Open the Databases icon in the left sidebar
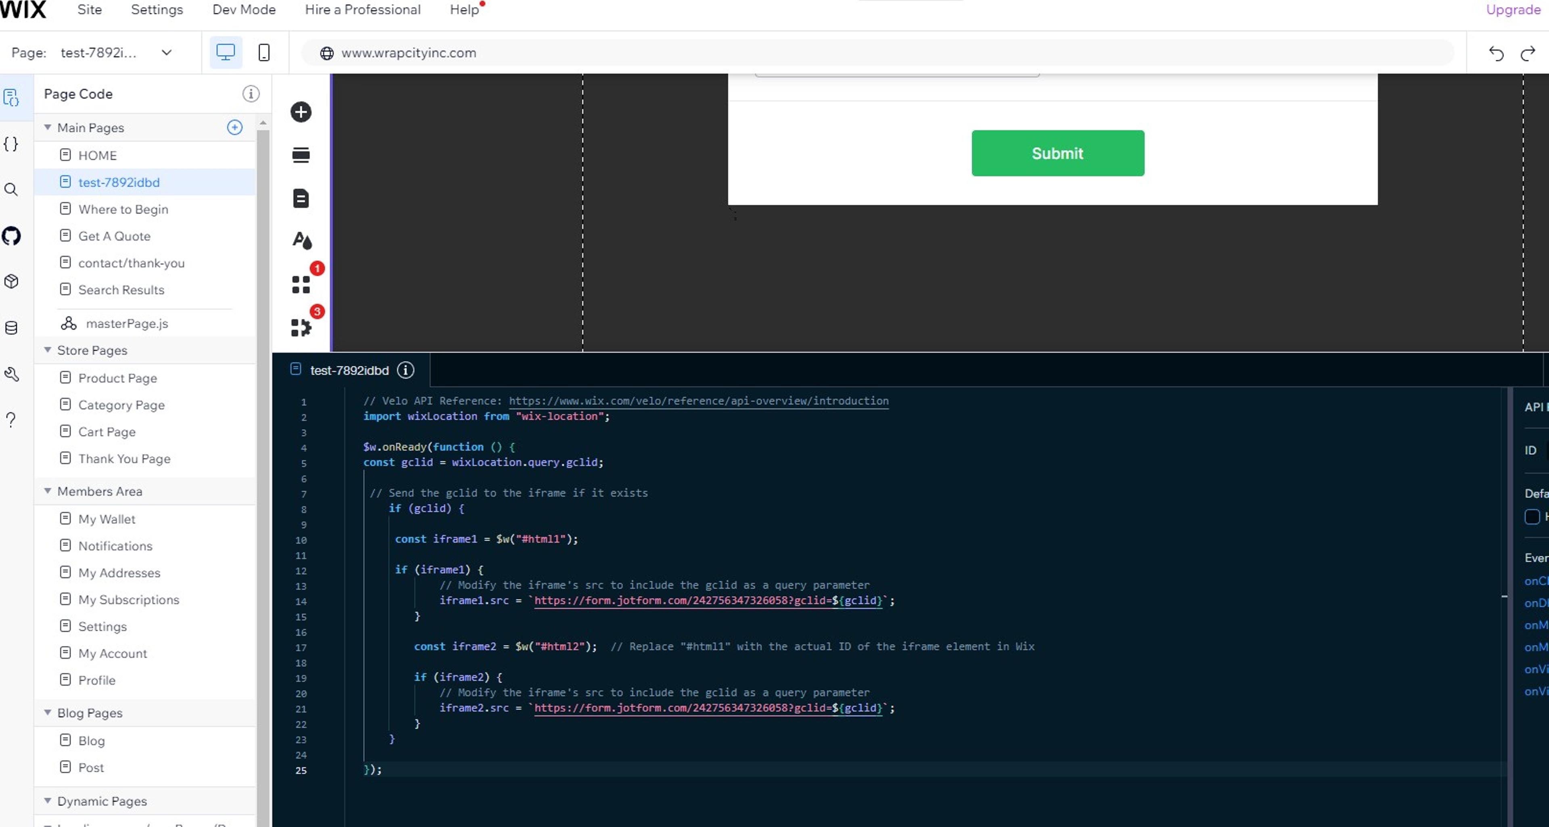The height and width of the screenshot is (827, 1549). 11,327
